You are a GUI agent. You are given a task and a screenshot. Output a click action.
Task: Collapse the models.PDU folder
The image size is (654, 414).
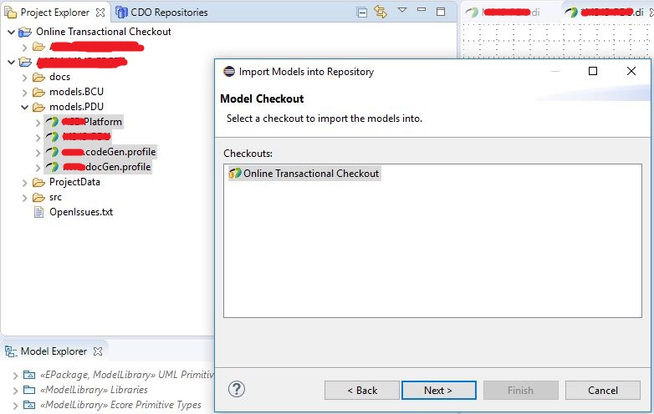pyautogui.click(x=24, y=108)
